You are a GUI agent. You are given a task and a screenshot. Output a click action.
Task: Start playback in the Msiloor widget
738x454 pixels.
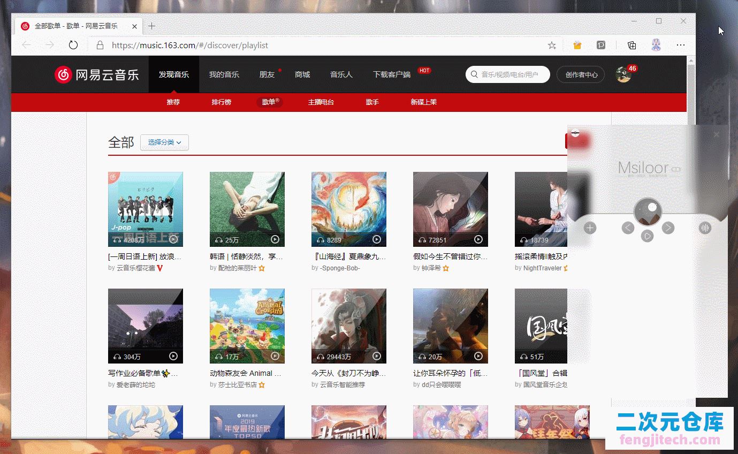[x=648, y=236]
